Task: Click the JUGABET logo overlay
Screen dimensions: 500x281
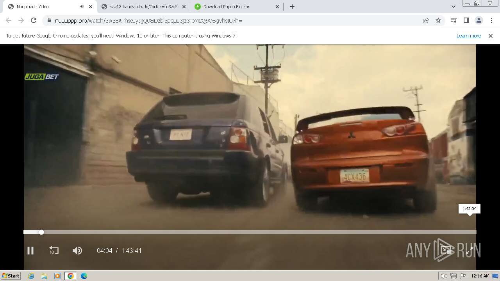Action: pyautogui.click(x=41, y=77)
